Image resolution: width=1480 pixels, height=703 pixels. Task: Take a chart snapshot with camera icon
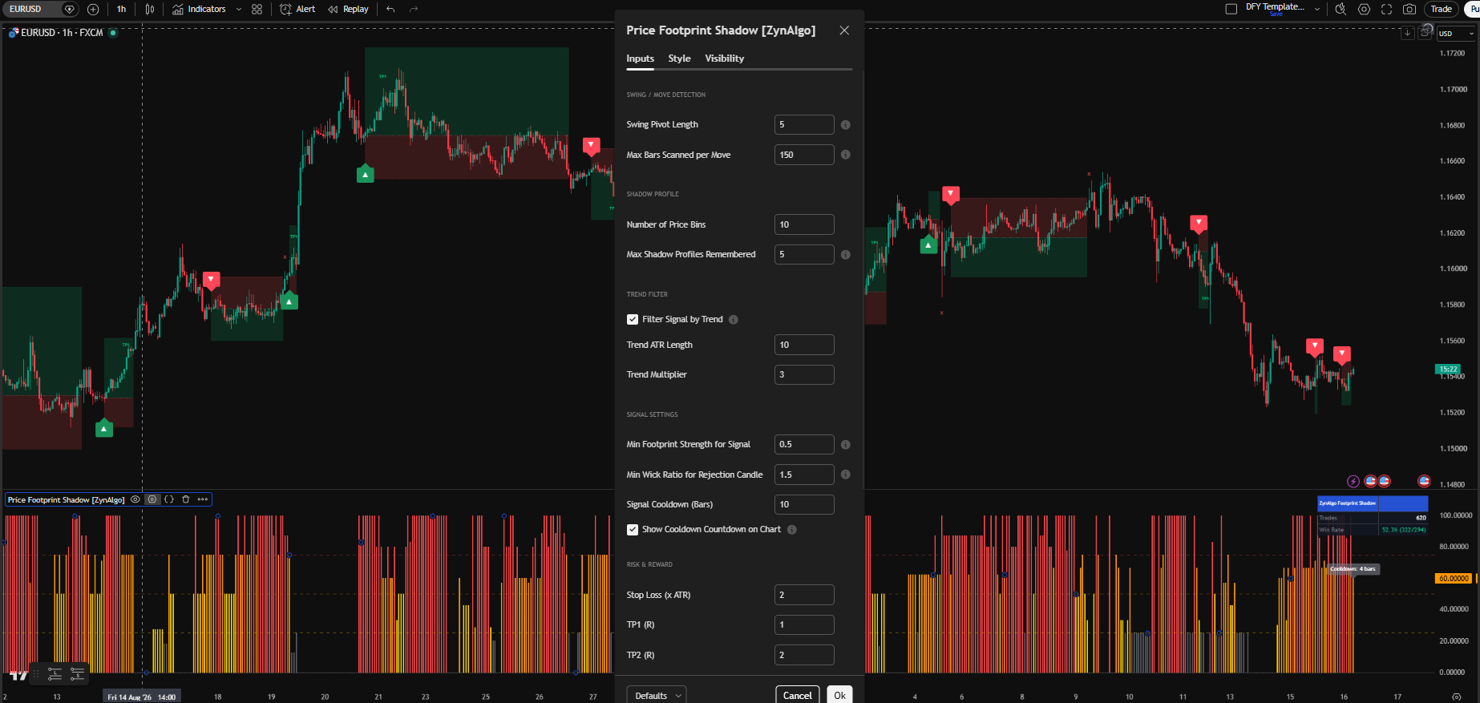(1409, 9)
